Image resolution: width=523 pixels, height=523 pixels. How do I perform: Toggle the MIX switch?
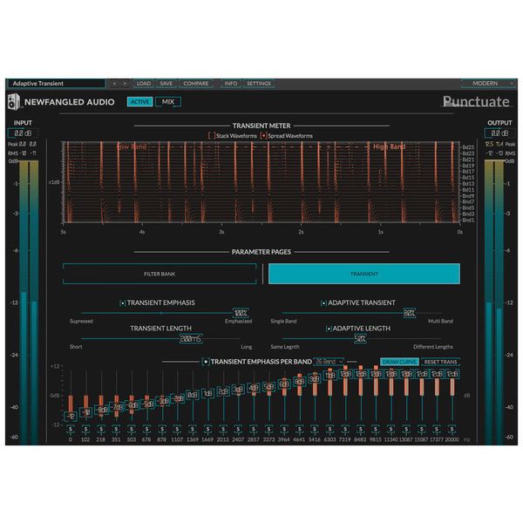tap(168, 102)
